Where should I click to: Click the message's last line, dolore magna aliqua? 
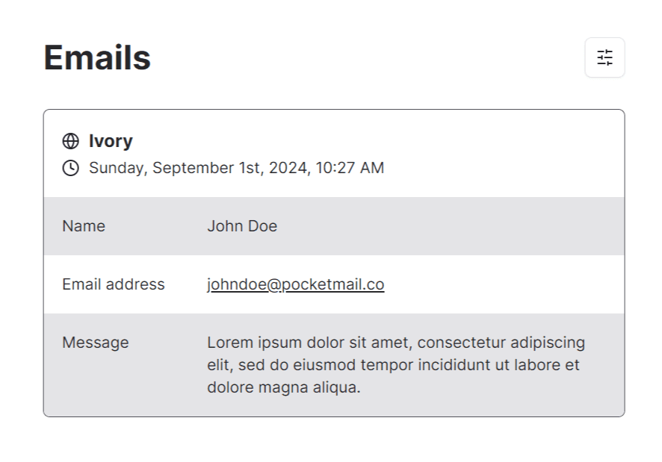pos(284,387)
